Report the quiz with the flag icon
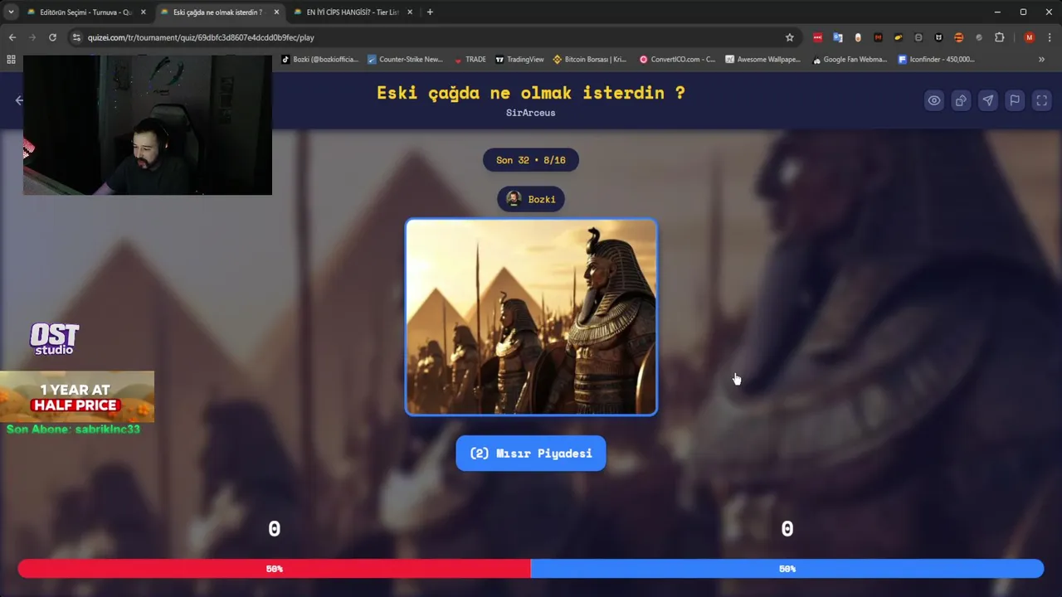 [x=1015, y=100]
